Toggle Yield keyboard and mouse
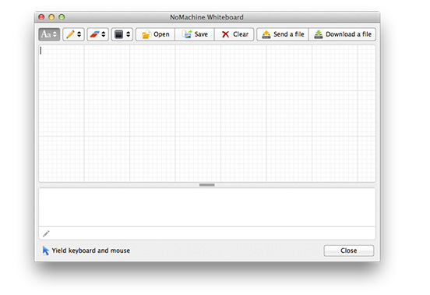430x295 pixels. tap(86, 251)
